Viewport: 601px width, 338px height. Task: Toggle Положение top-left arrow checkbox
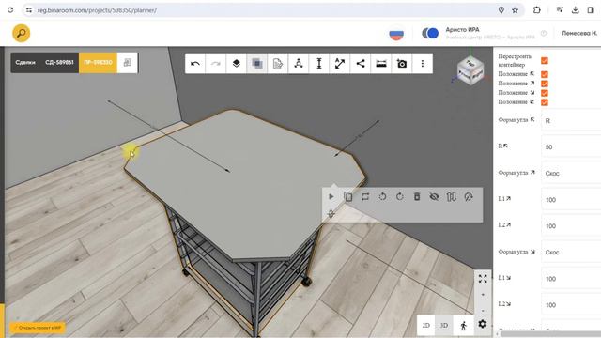[x=545, y=74]
